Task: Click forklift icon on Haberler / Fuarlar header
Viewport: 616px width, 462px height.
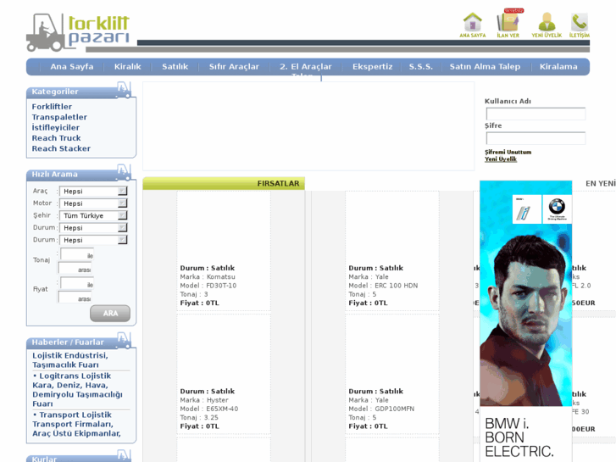Action: [124, 340]
